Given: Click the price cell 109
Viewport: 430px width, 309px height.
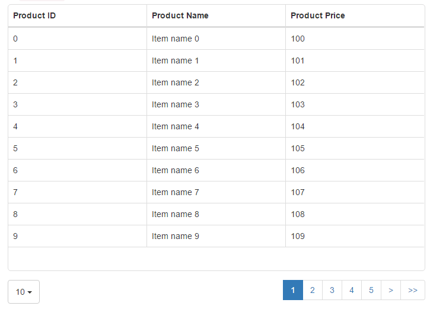Looking at the screenshot, I should (355, 236).
